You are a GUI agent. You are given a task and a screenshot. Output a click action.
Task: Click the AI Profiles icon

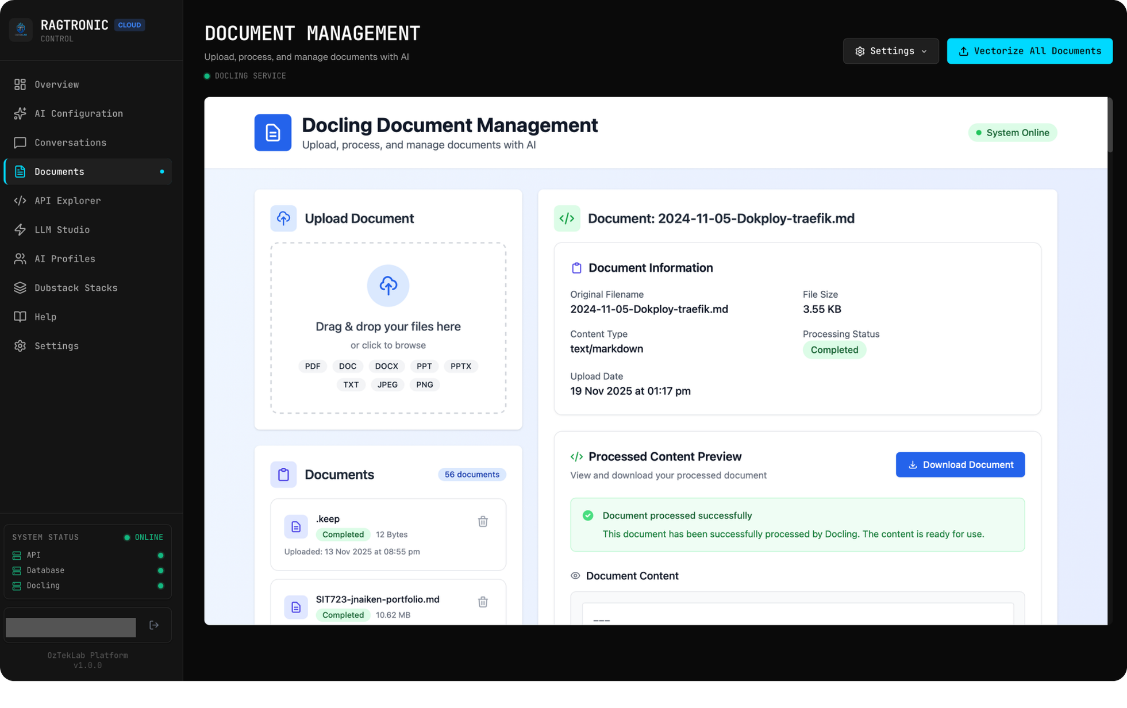20,259
